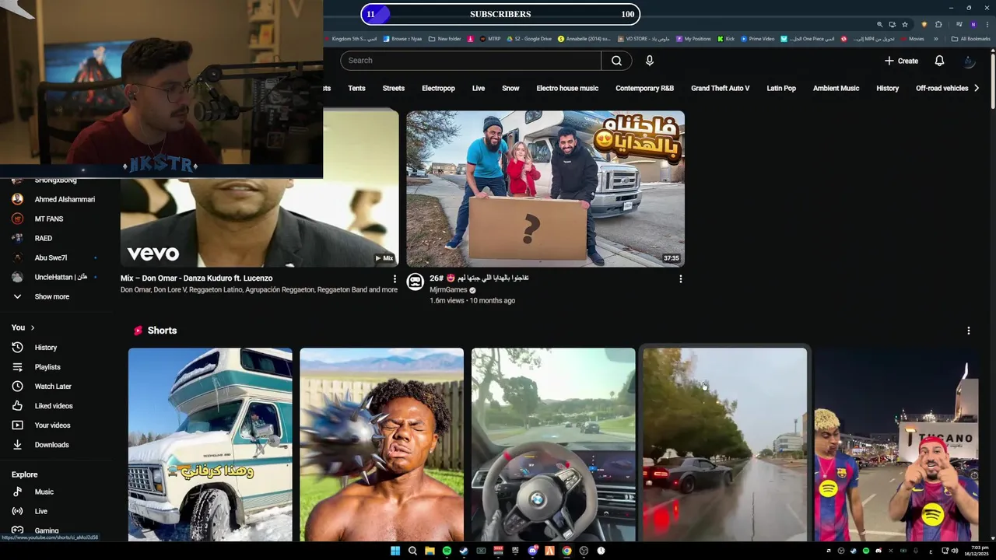This screenshot has width=996, height=560.
Task: Open Shorts shelf options menu
Action: pos(969,331)
